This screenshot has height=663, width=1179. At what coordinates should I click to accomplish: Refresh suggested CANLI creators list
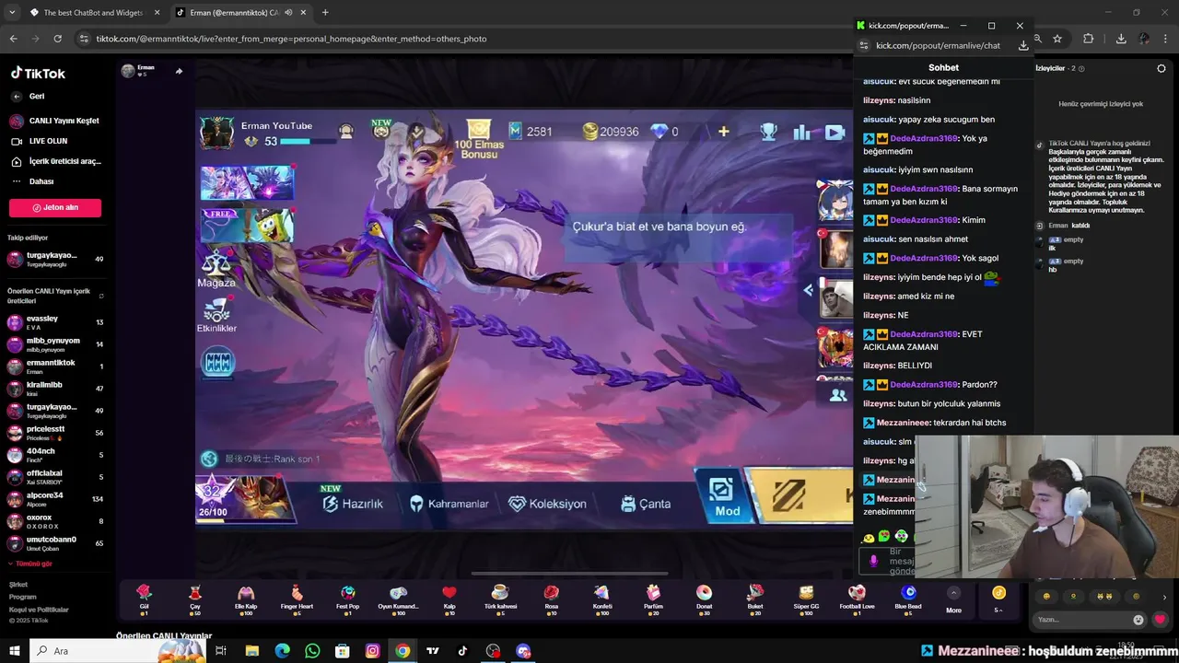coord(100,297)
